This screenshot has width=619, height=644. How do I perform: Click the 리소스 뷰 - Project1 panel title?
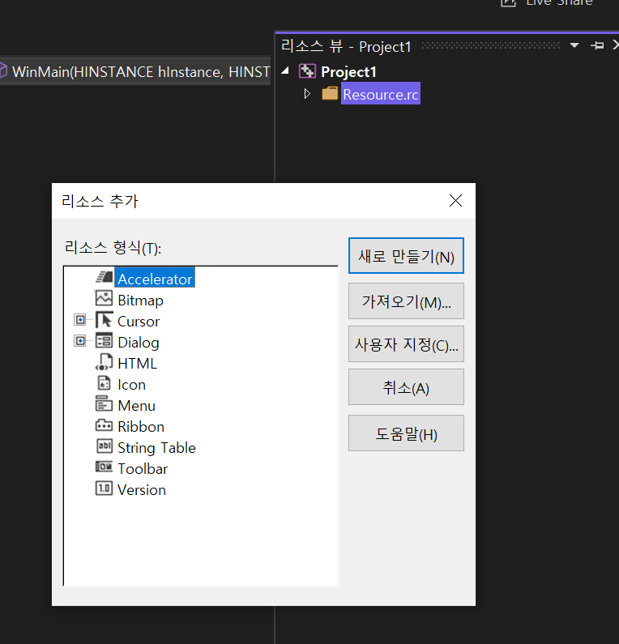346,46
